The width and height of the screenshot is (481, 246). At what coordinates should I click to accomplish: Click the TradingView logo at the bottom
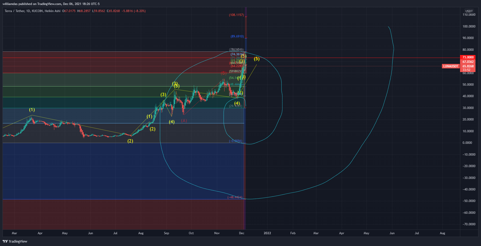tap(15, 241)
